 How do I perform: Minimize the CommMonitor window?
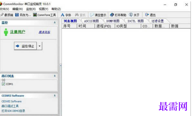point(165,5)
